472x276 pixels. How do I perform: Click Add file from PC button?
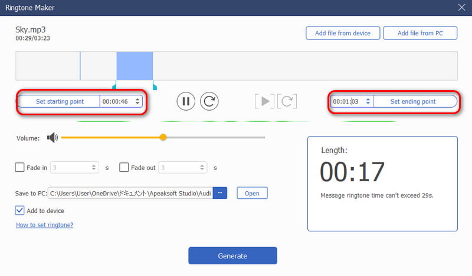pos(420,33)
